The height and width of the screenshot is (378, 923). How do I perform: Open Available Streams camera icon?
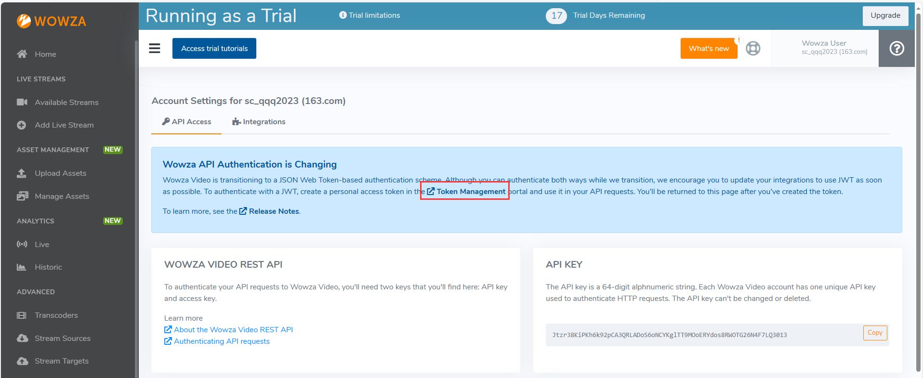22,102
